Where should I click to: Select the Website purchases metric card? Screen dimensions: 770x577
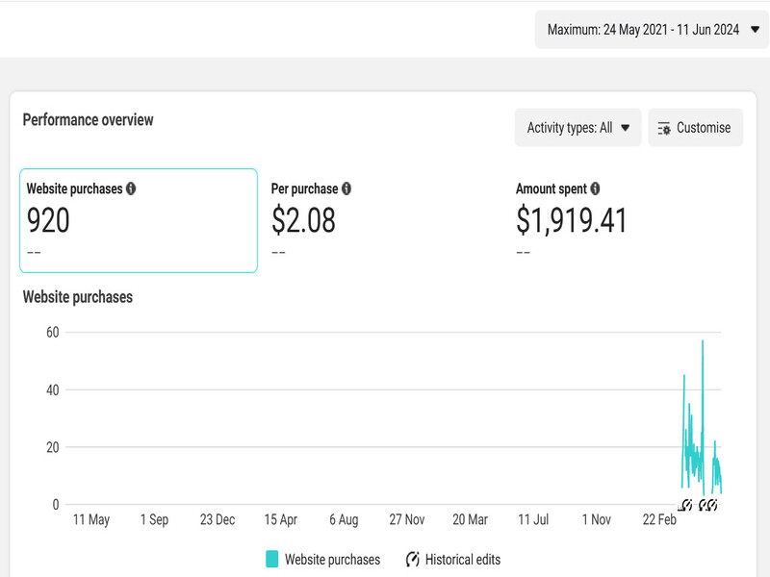pos(139,221)
